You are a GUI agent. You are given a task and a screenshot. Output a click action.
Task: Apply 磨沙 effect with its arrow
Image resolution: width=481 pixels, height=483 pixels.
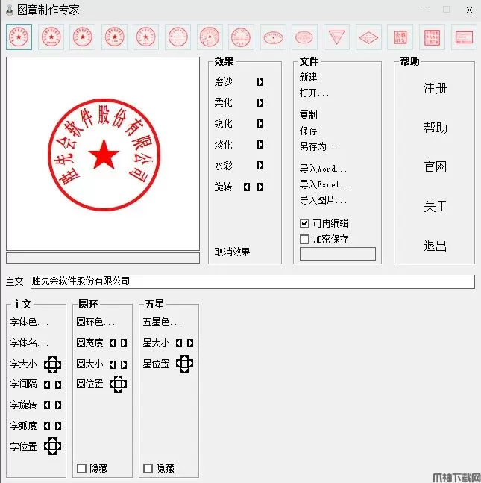(260, 81)
